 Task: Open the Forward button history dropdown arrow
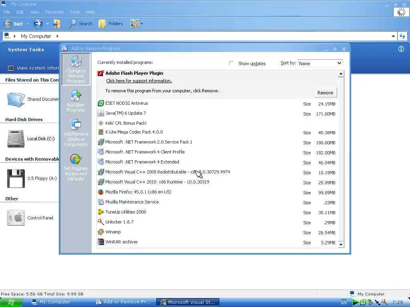pos(47,24)
